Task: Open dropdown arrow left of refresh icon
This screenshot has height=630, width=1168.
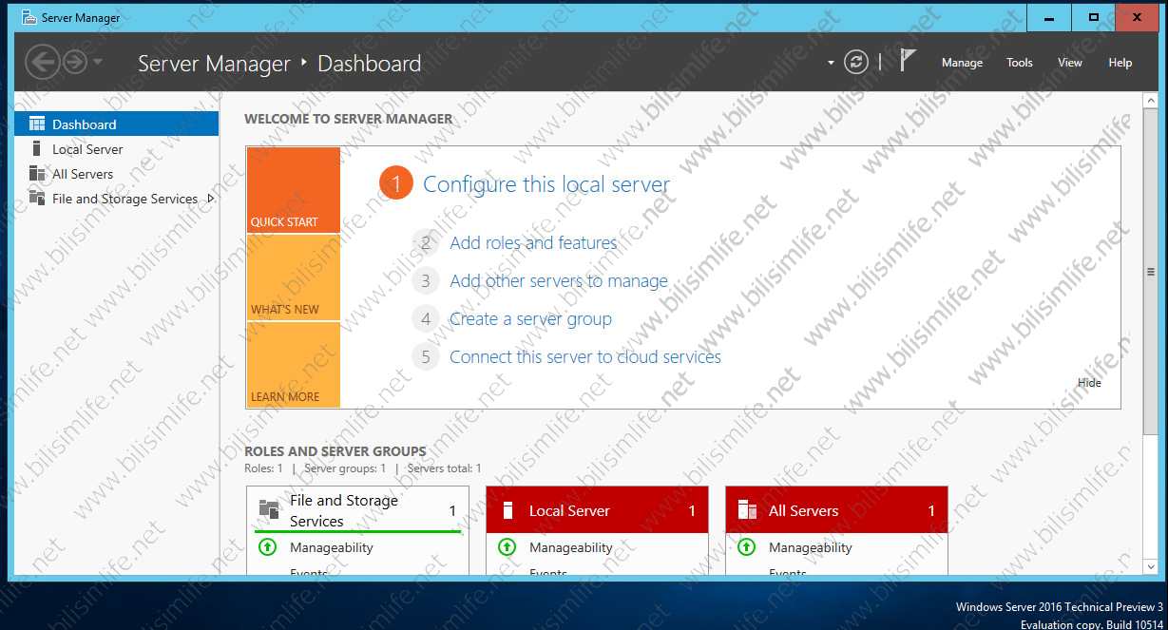Action: click(831, 63)
